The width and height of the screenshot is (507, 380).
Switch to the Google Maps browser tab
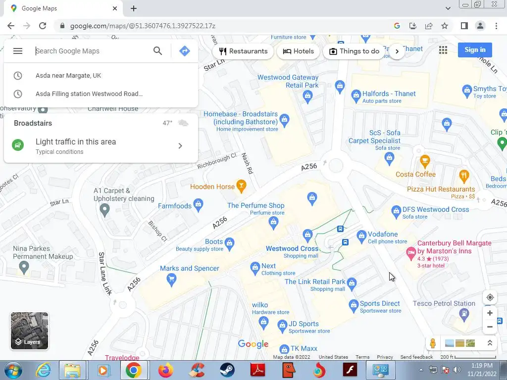point(63,8)
